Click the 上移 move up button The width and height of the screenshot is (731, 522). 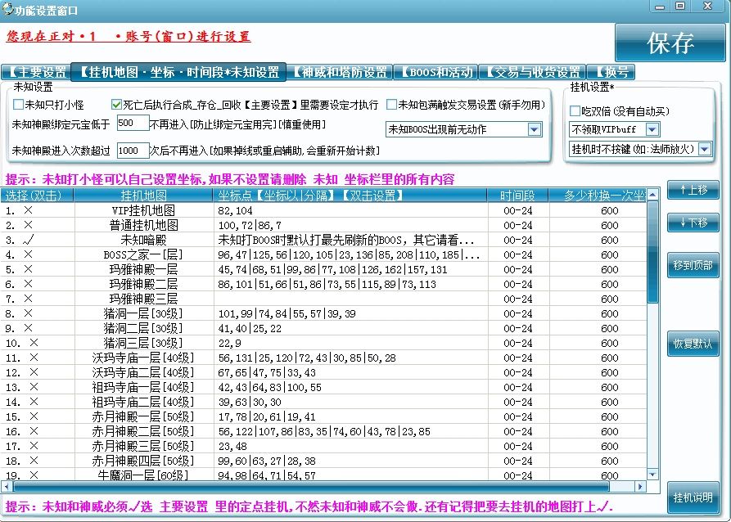click(x=693, y=190)
